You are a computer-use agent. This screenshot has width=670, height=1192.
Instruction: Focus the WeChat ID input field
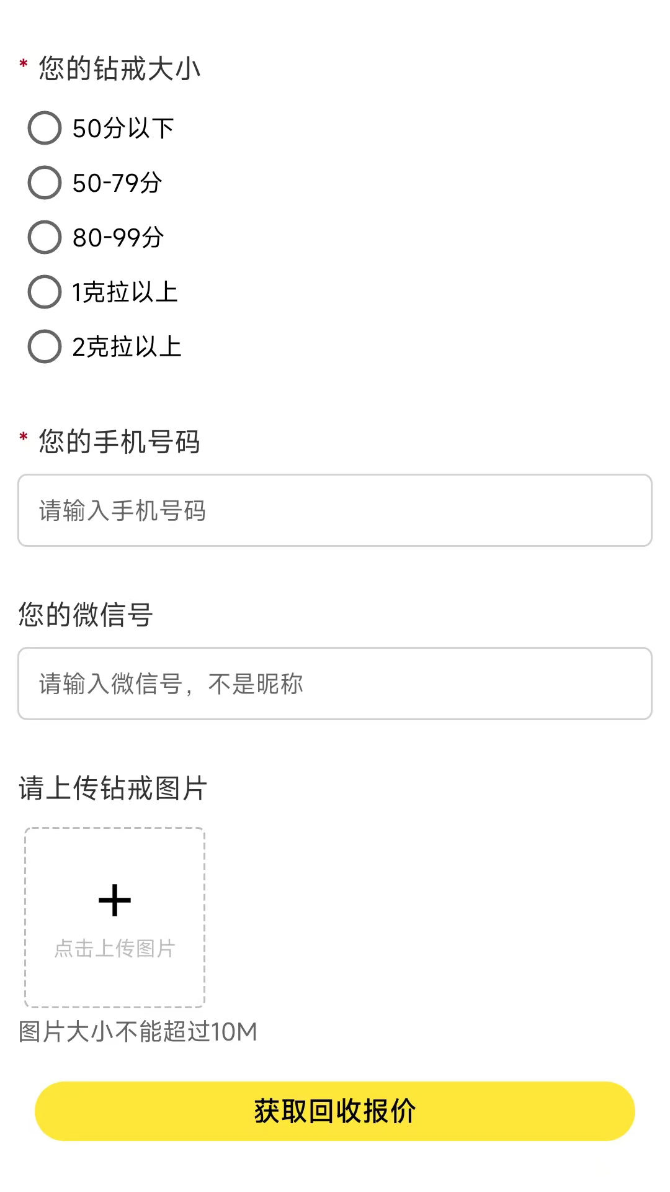pyautogui.click(x=335, y=684)
